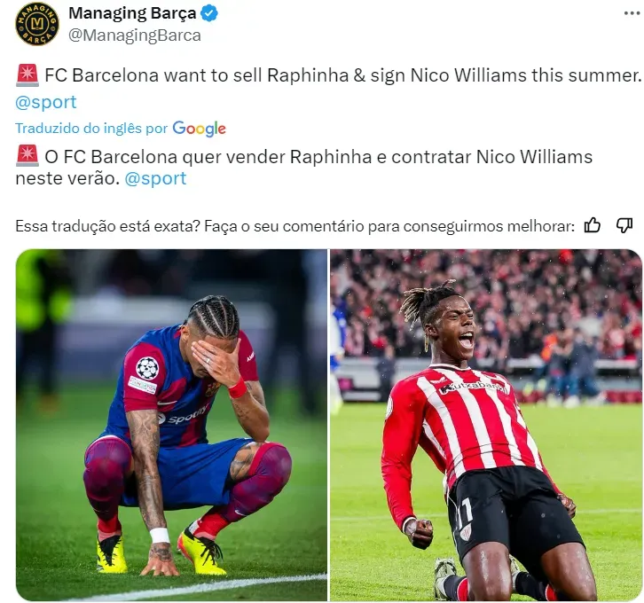The width and height of the screenshot is (644, 603).
Task: Click the blue verified badge
Action: coord(209,13)
